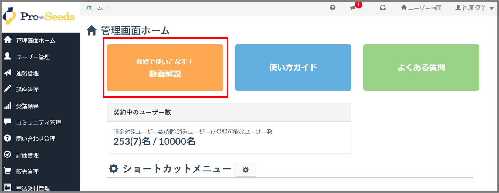
Task: Select コミュニティ管理 from the sidebar
Action: (x=38, y=122)
